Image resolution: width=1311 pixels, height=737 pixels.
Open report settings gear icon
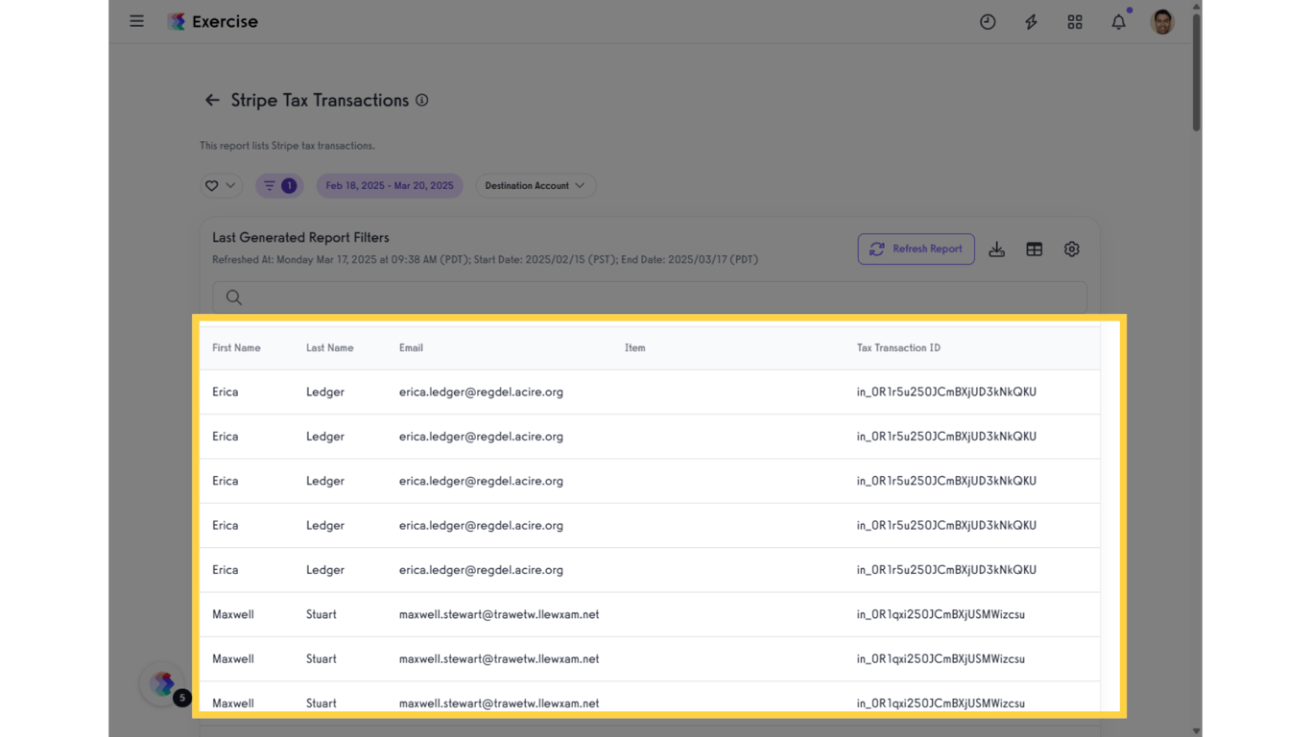point(1072,250)
